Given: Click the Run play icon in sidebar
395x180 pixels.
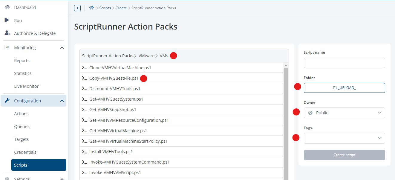Looking at the screenshot, I should click(7, 20).
